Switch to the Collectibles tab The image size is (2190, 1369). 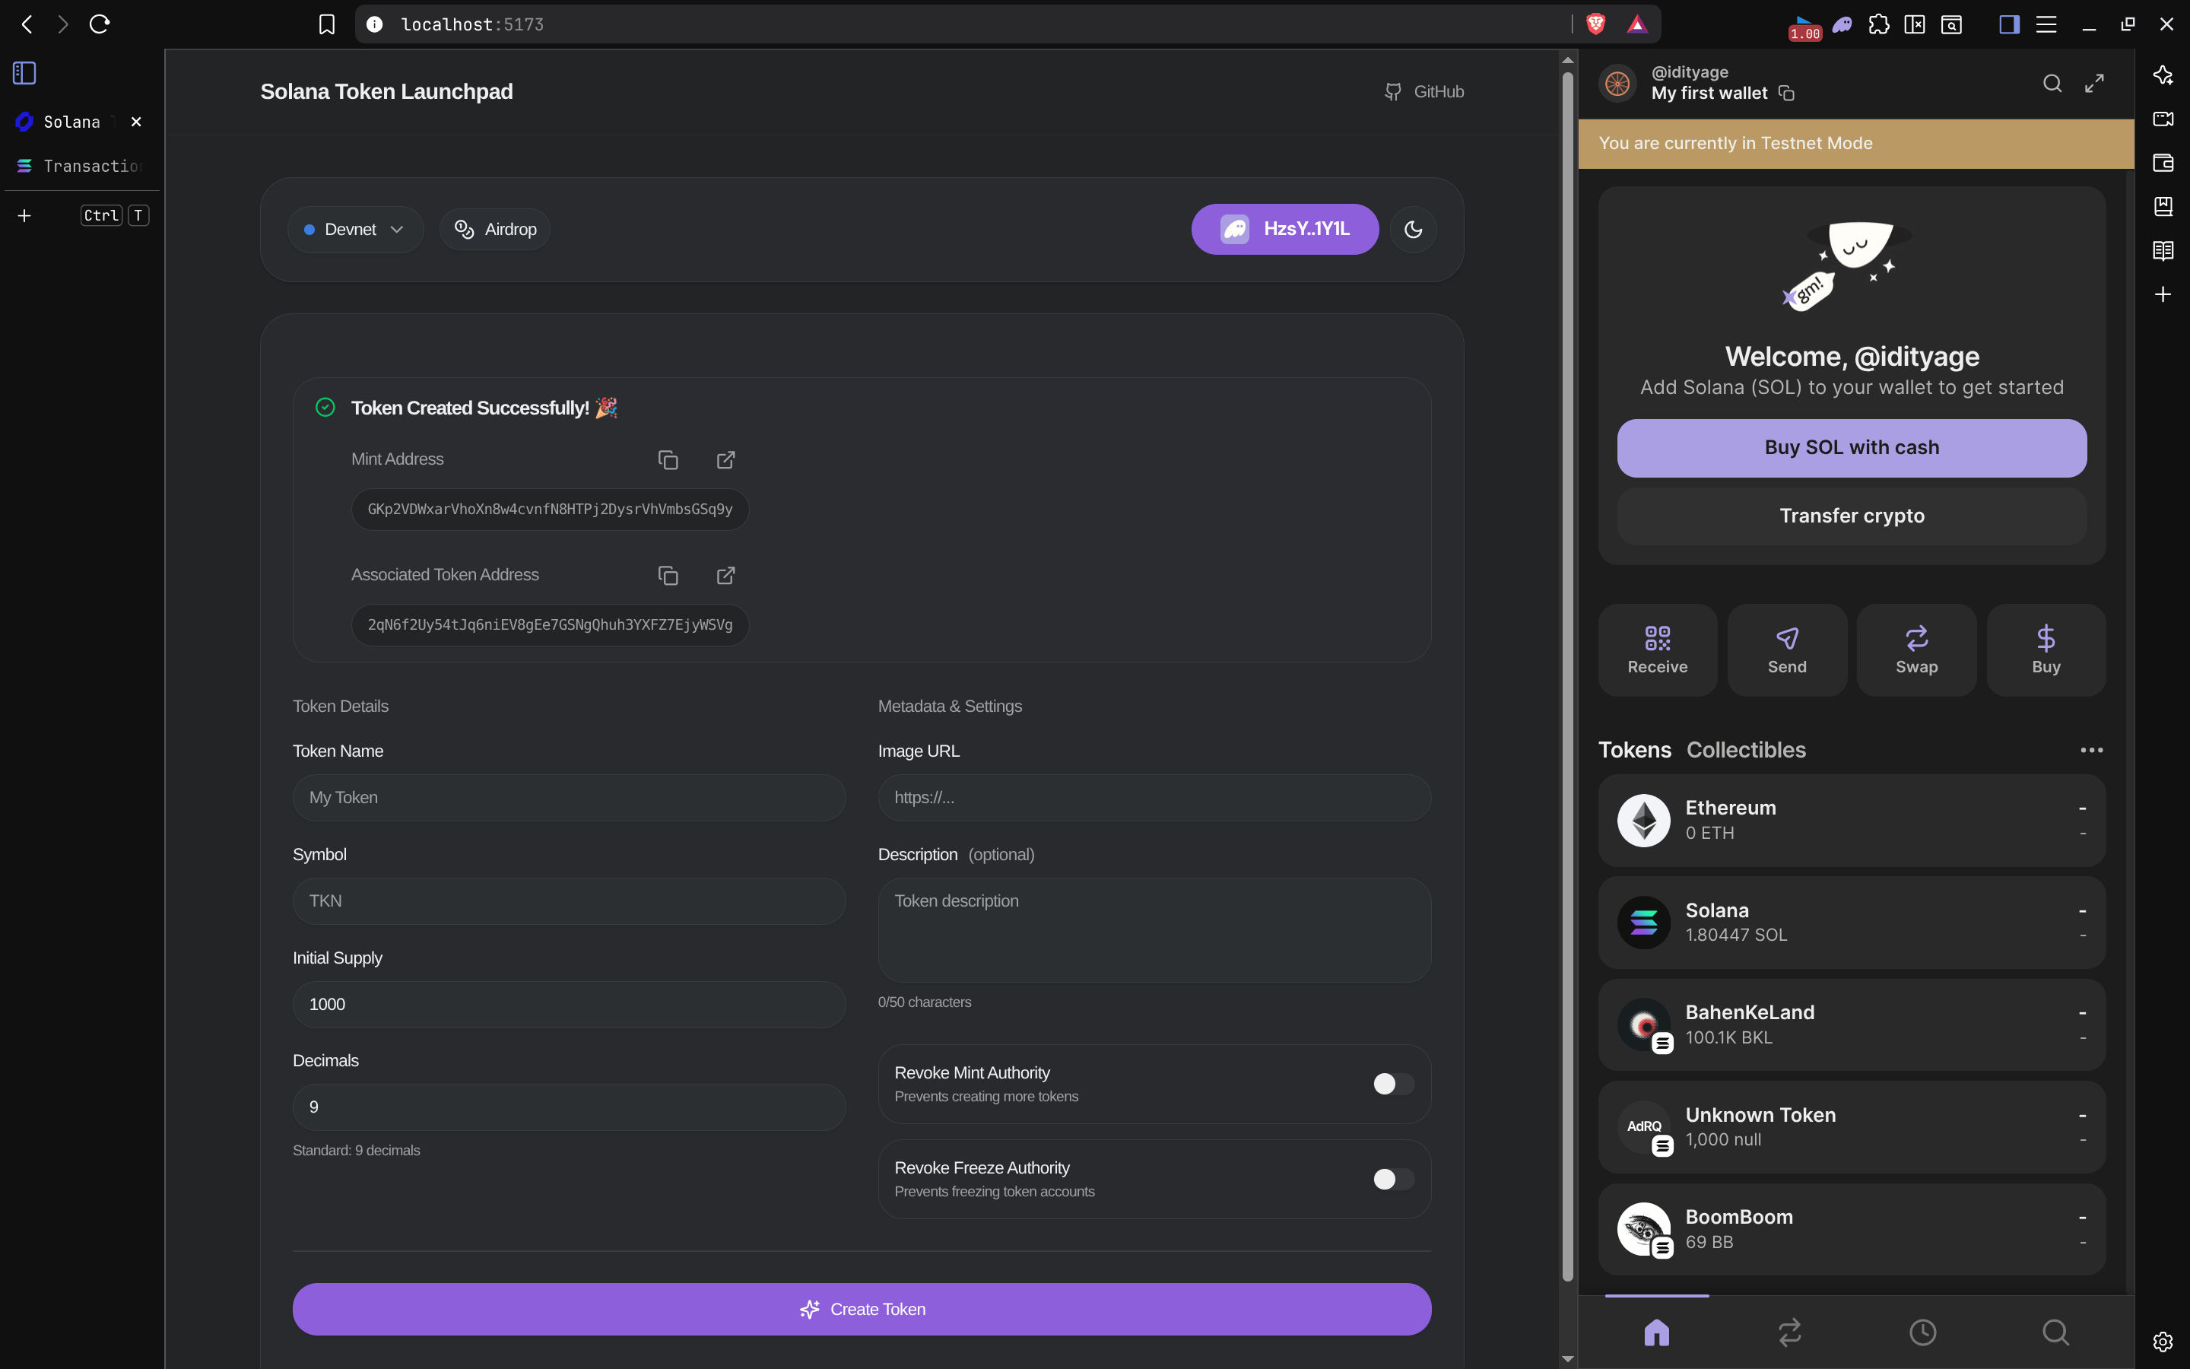(1746, 750)
